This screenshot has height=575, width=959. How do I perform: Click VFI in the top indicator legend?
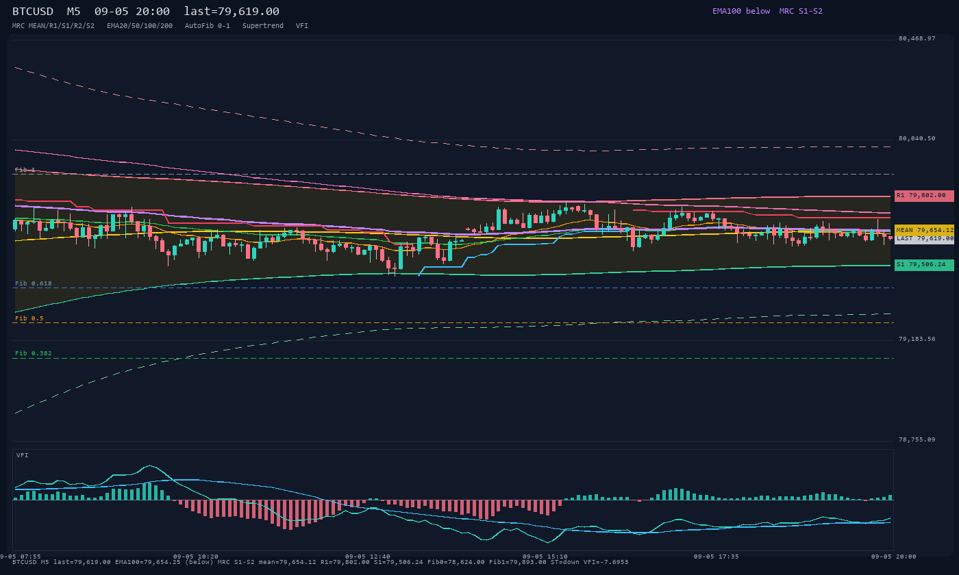point(302,25)
